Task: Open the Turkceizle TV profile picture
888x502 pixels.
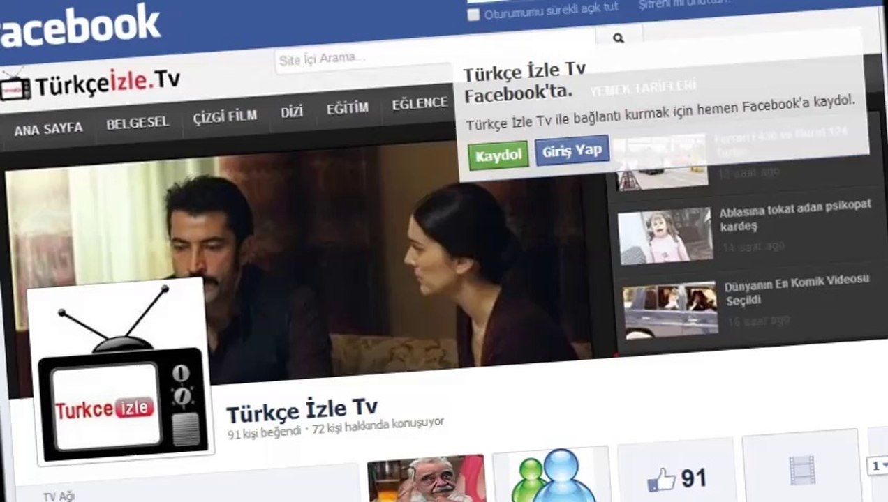Action: point(120,370)
